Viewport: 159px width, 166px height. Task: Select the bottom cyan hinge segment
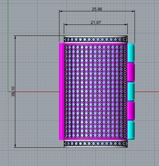[x=131, y=130]
